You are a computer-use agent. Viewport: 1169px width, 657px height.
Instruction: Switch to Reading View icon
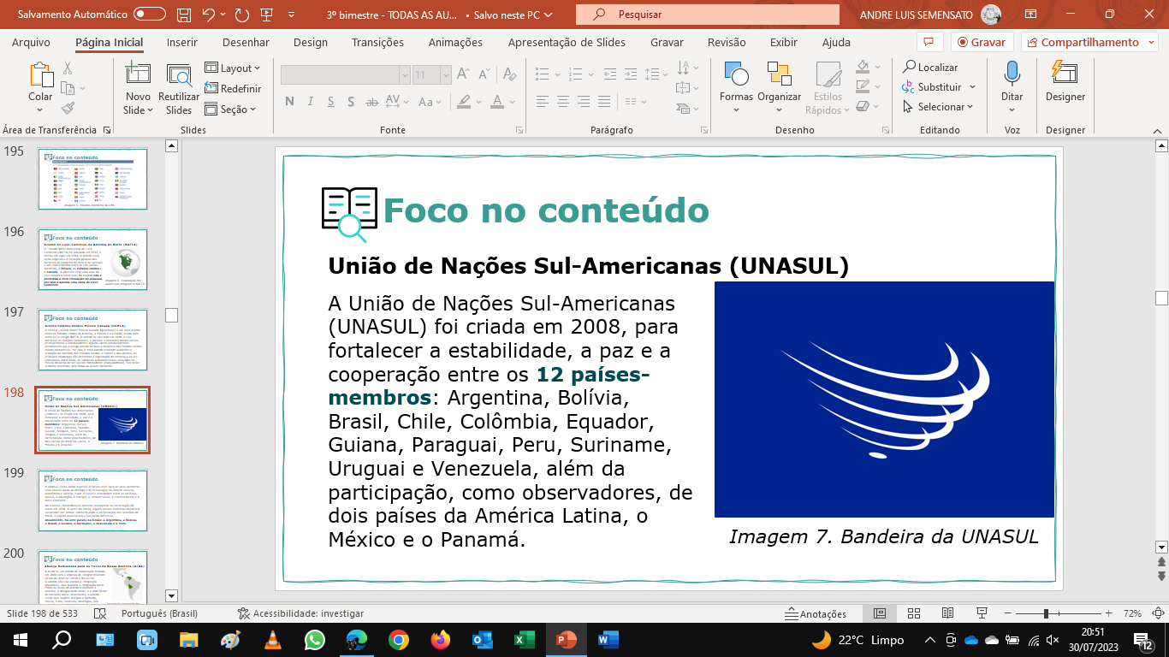948,613
